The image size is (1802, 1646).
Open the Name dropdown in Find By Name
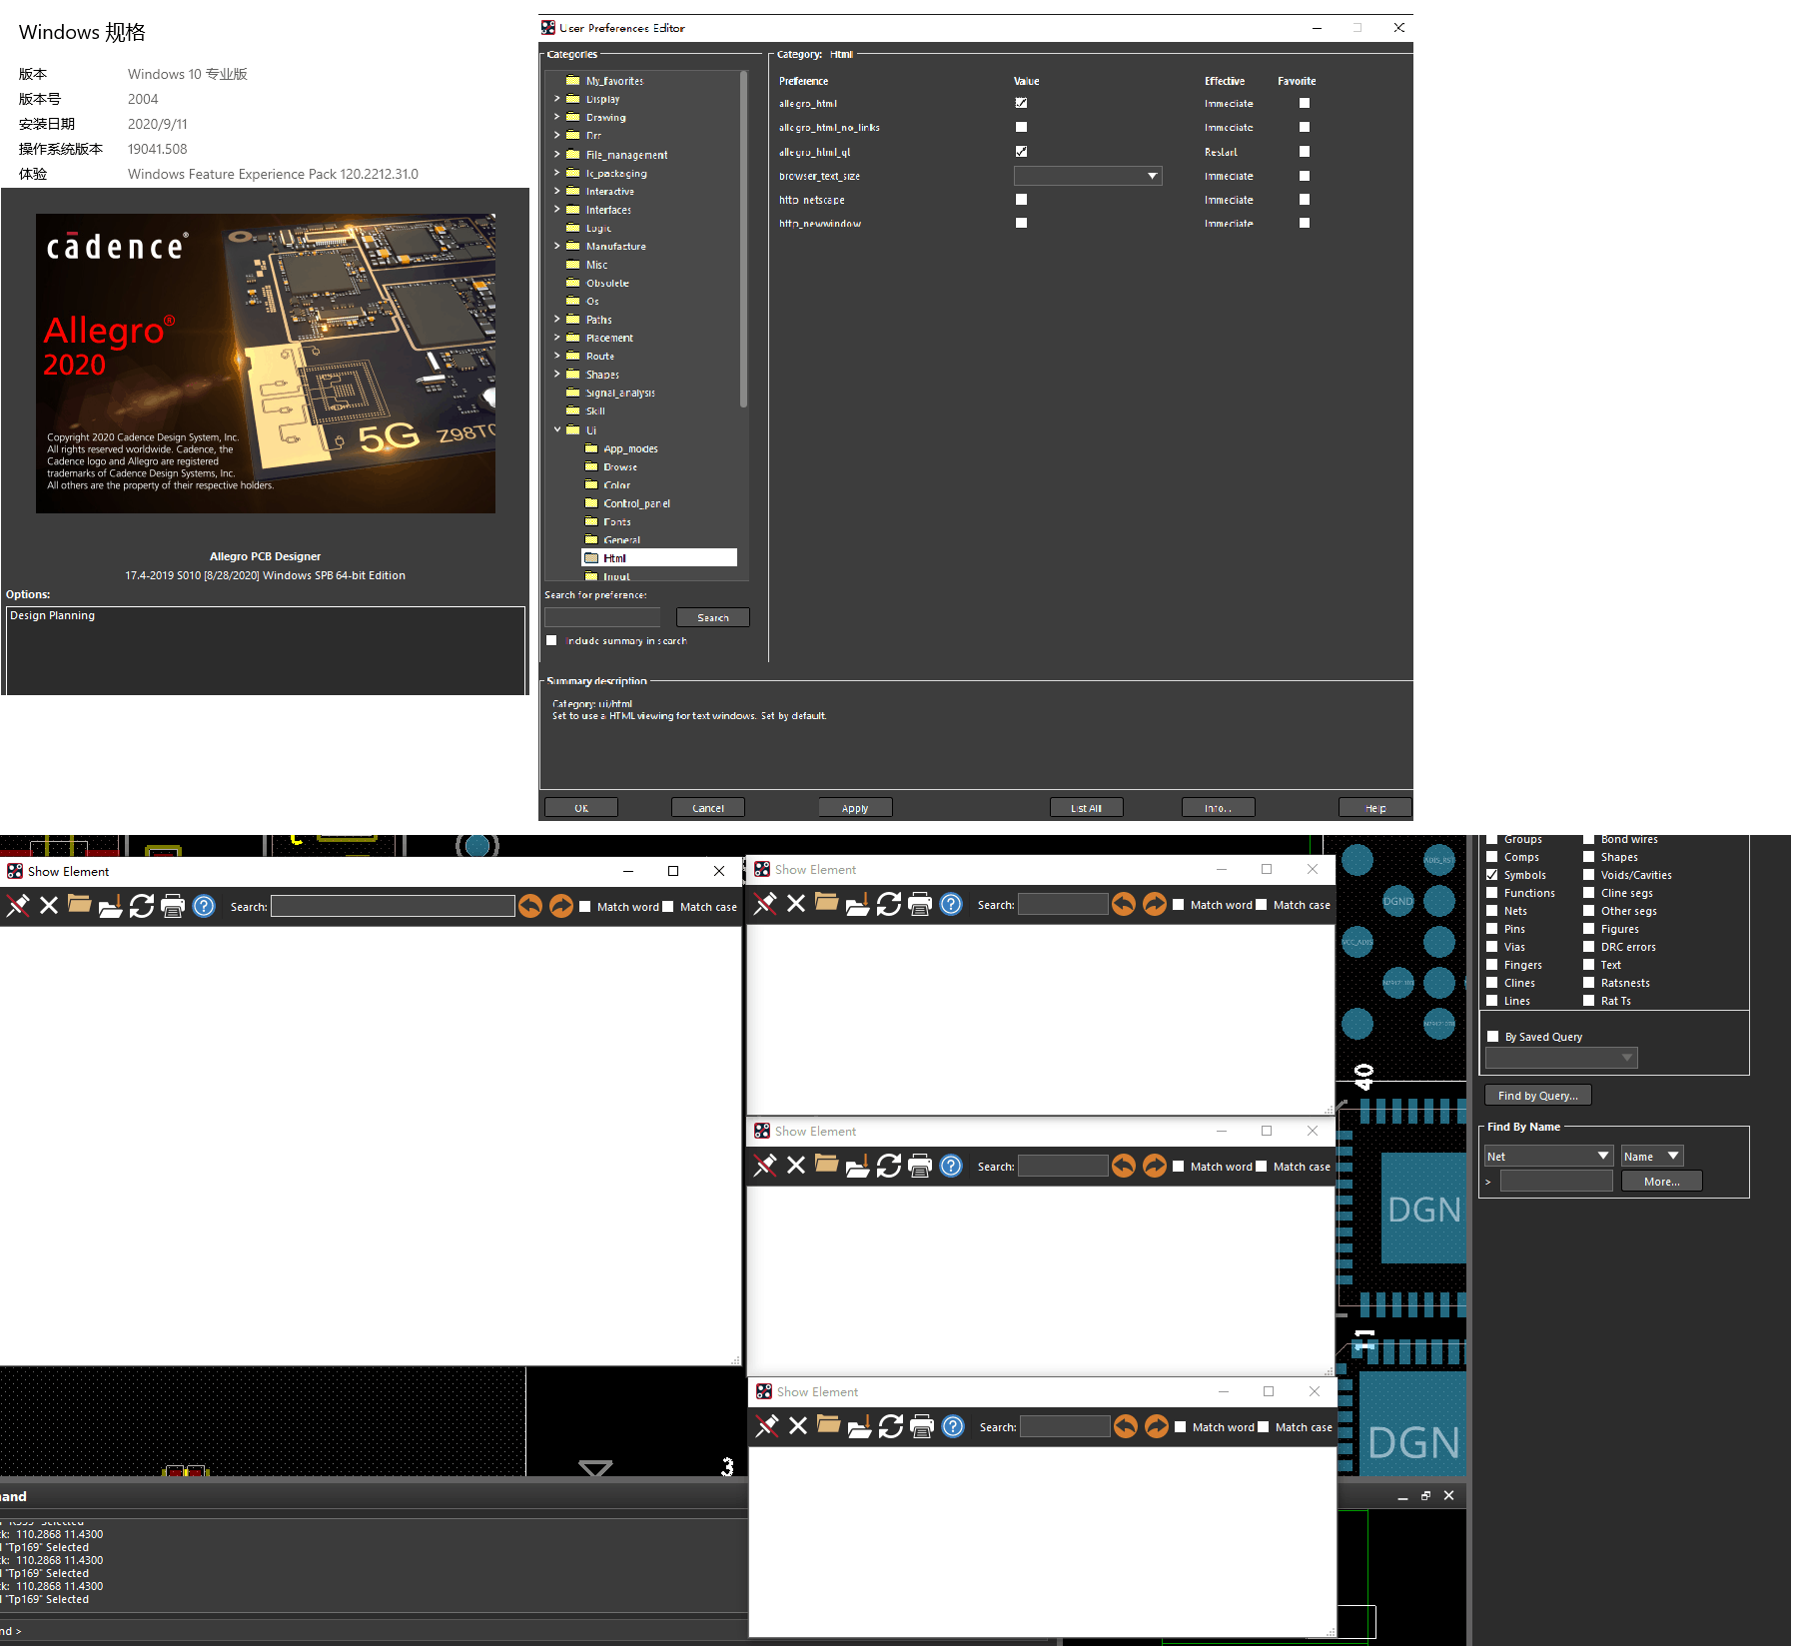(1652, 1156)
